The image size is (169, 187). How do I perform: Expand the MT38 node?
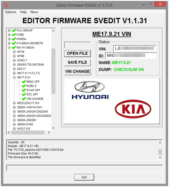click(x=14, y=52)
